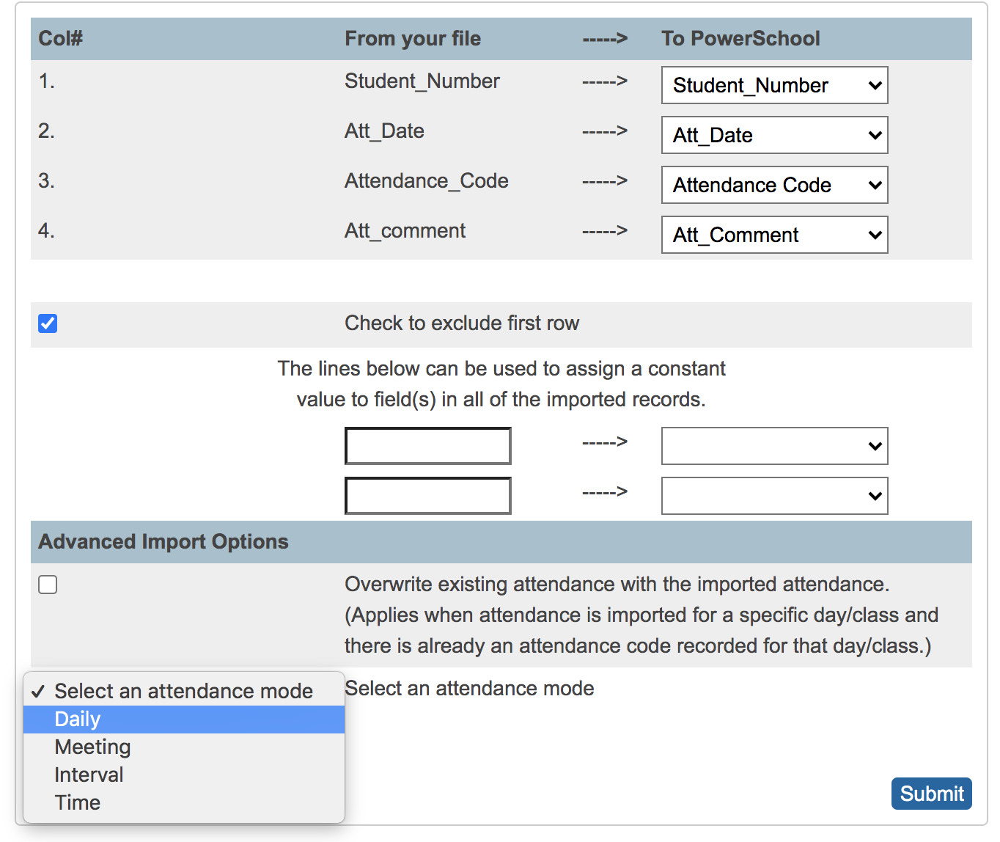Click the second constant value text box

pyautogui.click(x=427, y=496)
